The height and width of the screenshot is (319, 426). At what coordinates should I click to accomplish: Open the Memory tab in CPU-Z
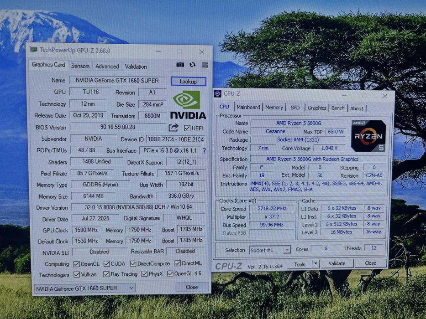tap(274, 108)
